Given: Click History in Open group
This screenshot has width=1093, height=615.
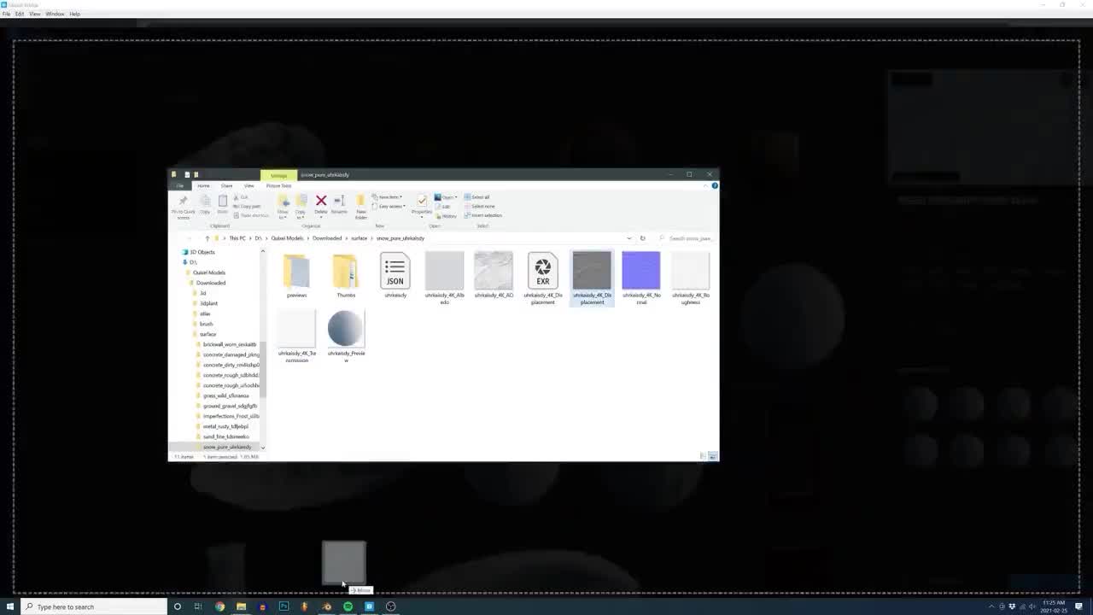Looking at the screenshot, I should pyautogui.click(x=447, y=215).
